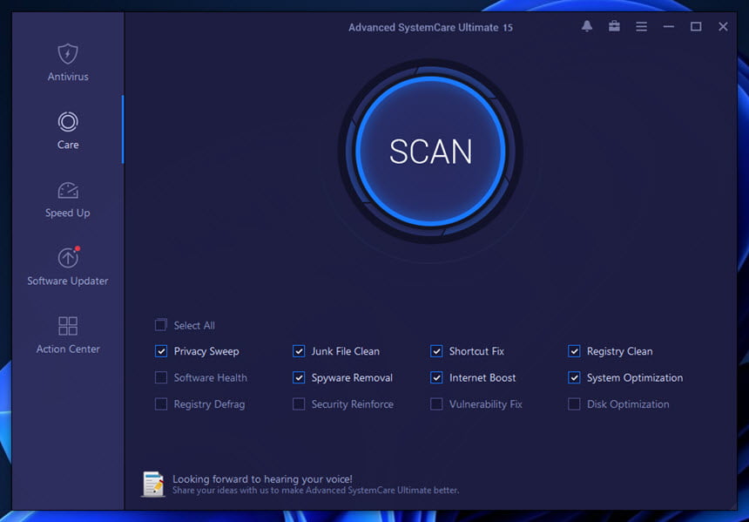Tick the Select All checkbox
The image size is (749, 522).
tap(161, 325)
